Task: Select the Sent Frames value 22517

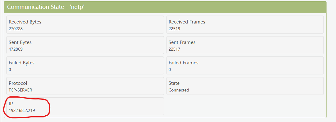Action: [175, 49]
